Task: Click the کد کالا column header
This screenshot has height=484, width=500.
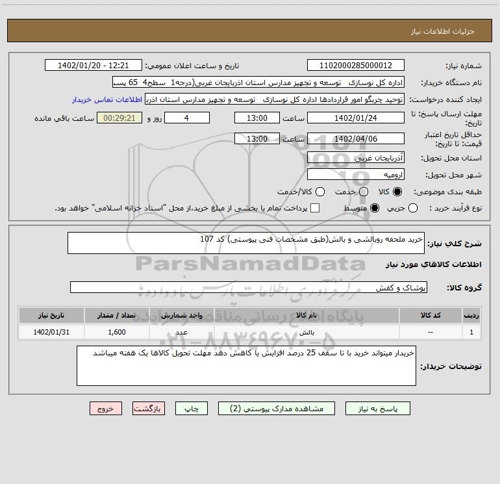Action: [x=431, y=315]
